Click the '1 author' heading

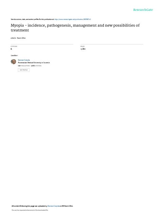pos(14,55)
